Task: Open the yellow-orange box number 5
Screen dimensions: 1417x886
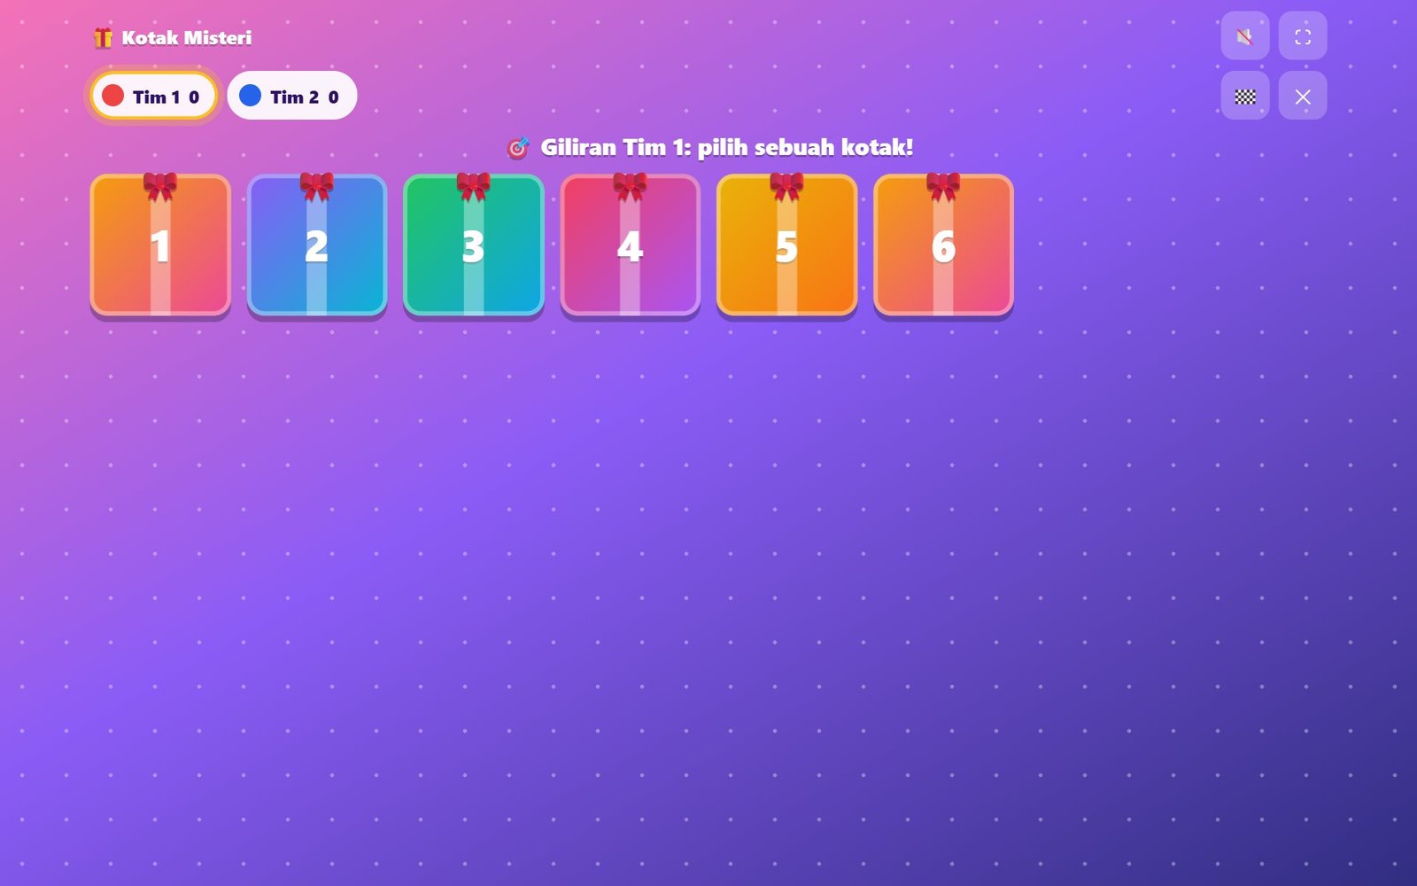Action: point(786,245)
